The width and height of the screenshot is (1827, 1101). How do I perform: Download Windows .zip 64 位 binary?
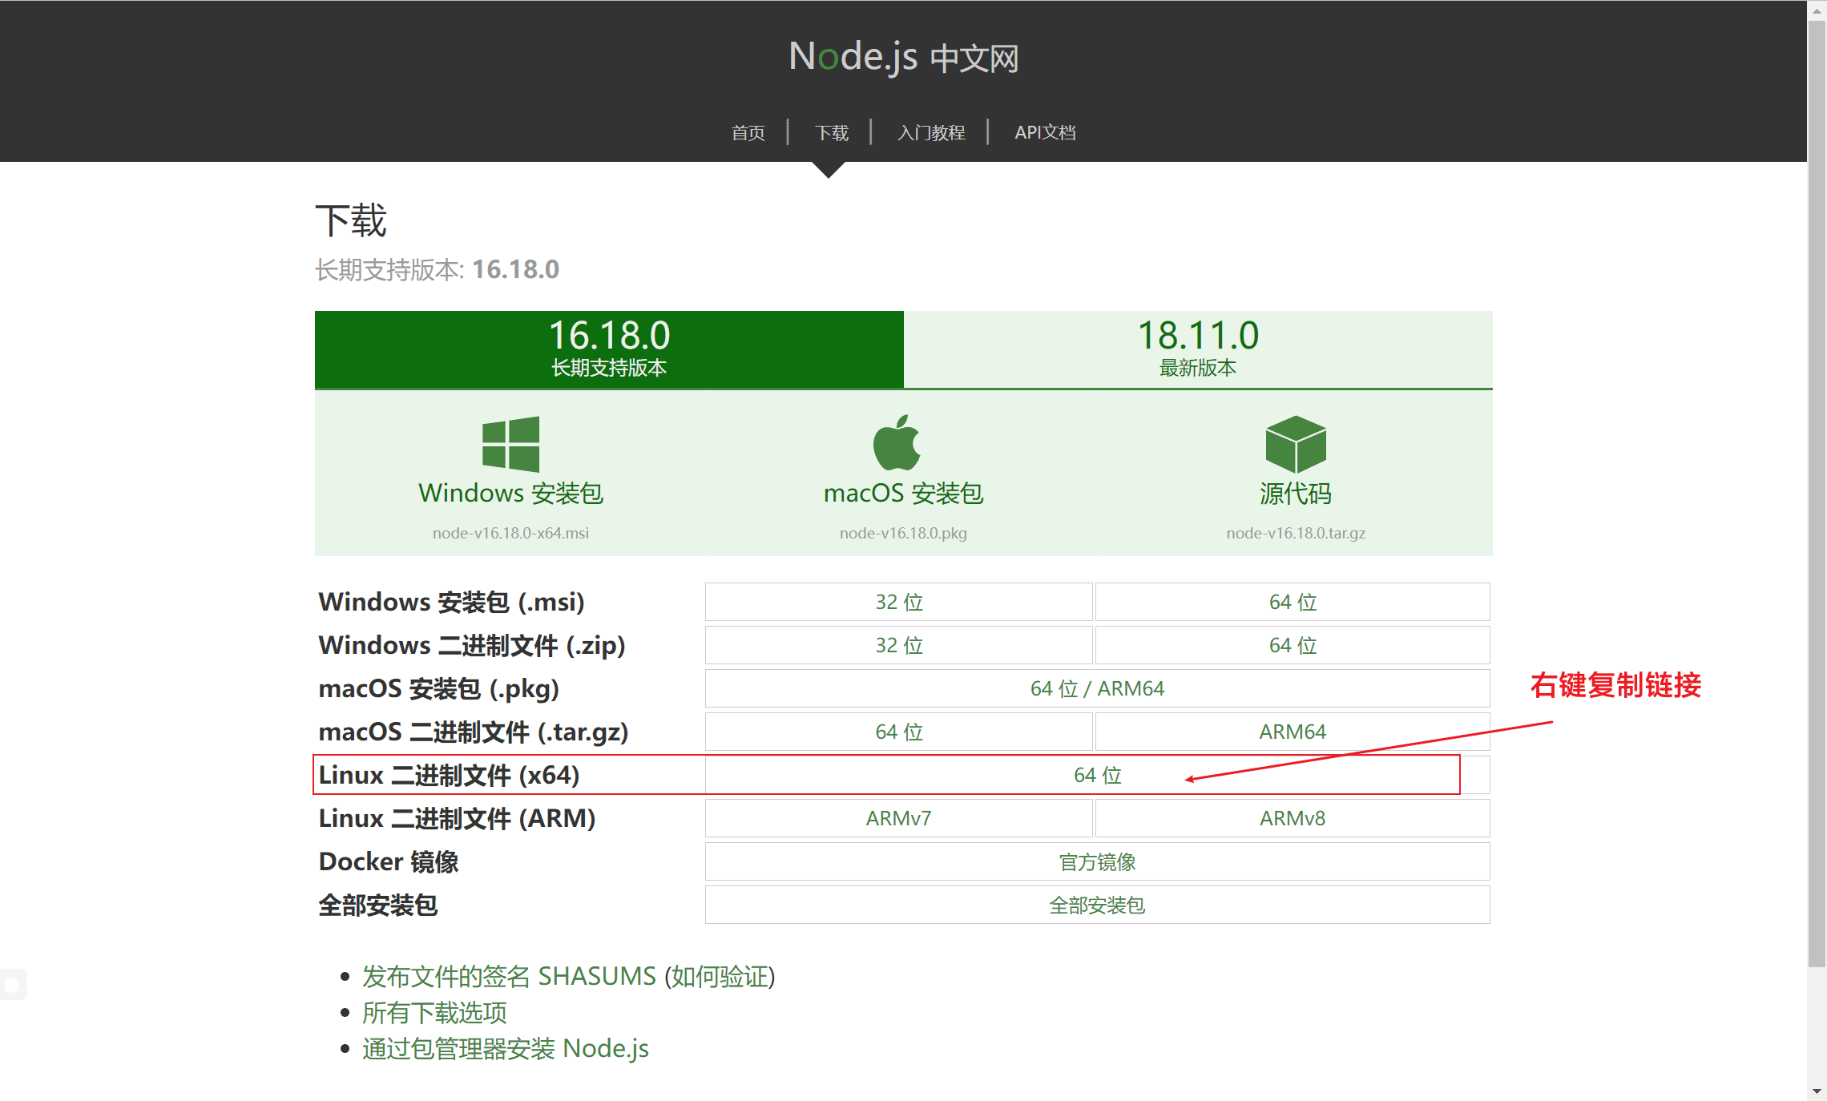1292,645
